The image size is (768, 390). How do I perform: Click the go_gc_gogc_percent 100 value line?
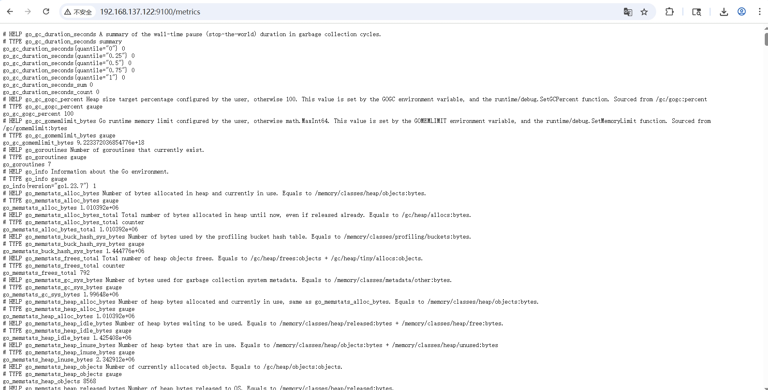tap(38, 114)
